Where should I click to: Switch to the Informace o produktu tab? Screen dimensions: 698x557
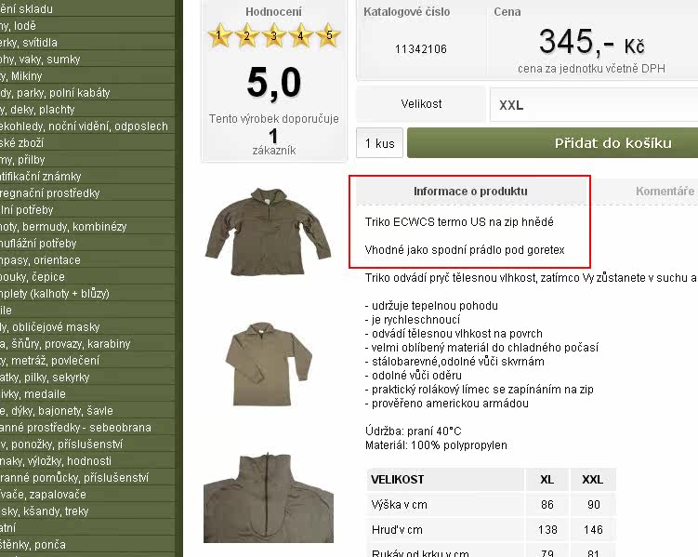click(x=470, y=192)
